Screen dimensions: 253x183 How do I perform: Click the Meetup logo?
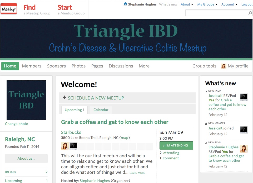[x=9, y=8]
